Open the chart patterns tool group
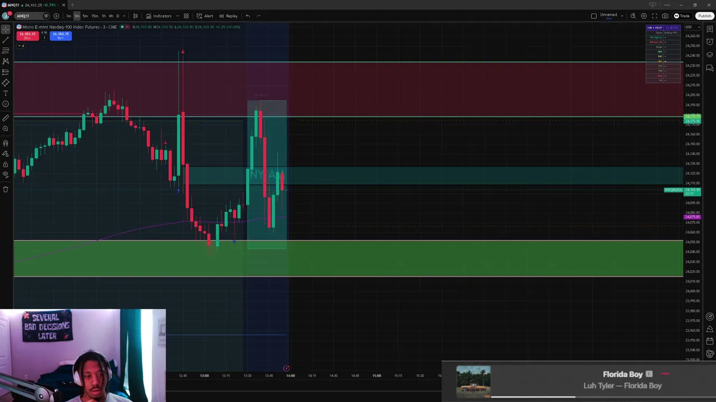 click(x=6, y=61)
